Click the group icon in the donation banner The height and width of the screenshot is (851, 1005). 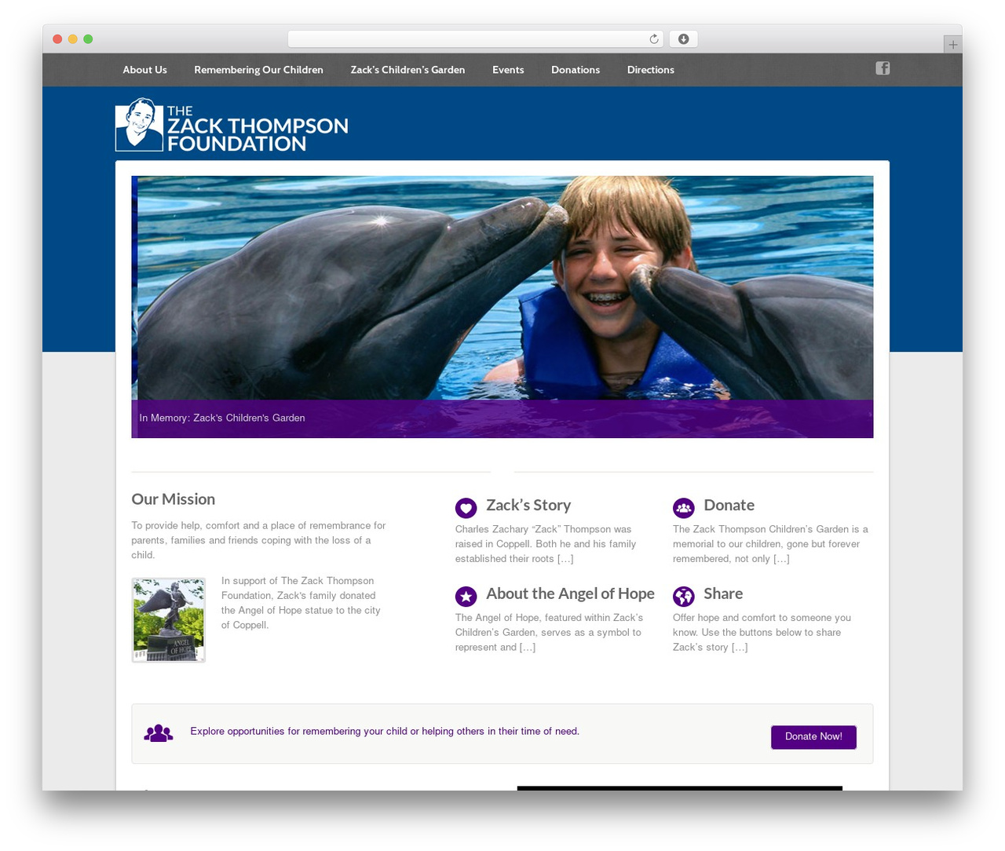(159, 732)
